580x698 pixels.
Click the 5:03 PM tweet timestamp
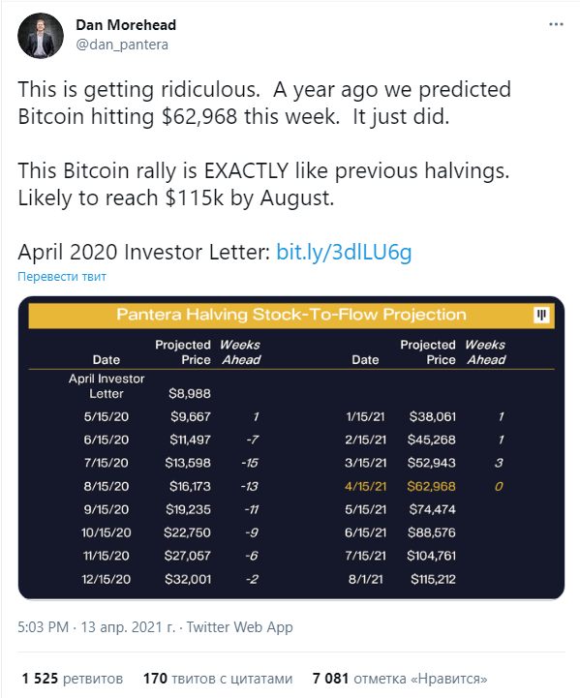[x=44, y=626]
